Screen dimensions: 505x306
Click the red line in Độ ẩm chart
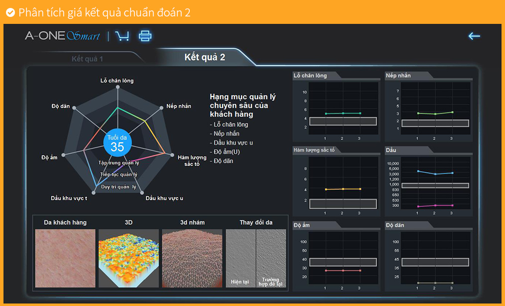pos(343,271)
